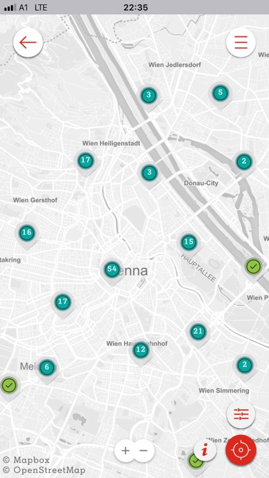
Task: Center map with red locate button
Action: click(241, 450)
